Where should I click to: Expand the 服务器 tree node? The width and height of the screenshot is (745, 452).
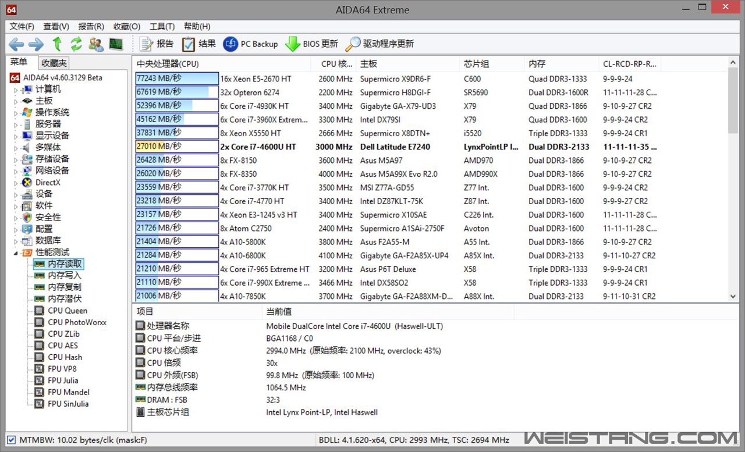click(16, 124)
